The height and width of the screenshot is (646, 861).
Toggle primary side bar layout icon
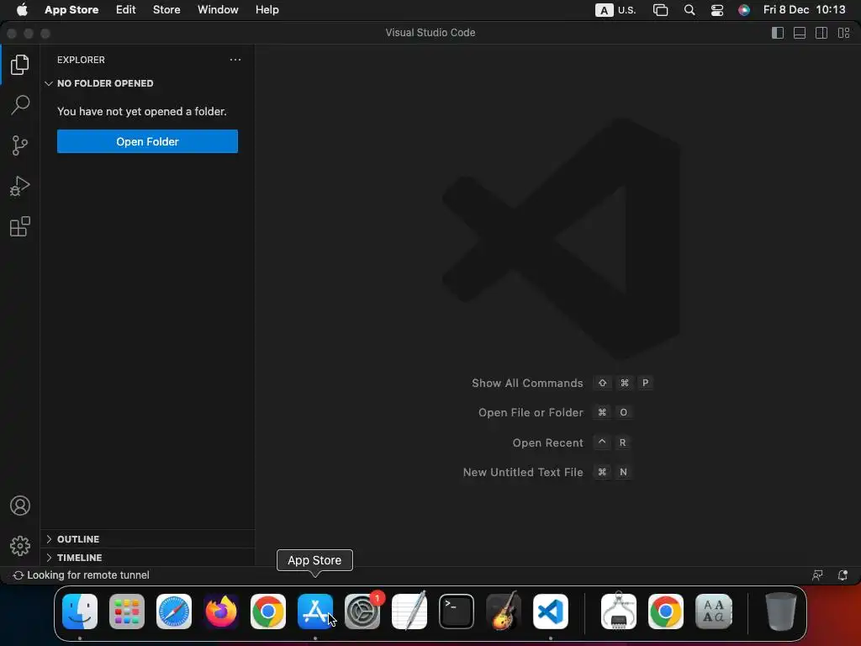point(778,33)
